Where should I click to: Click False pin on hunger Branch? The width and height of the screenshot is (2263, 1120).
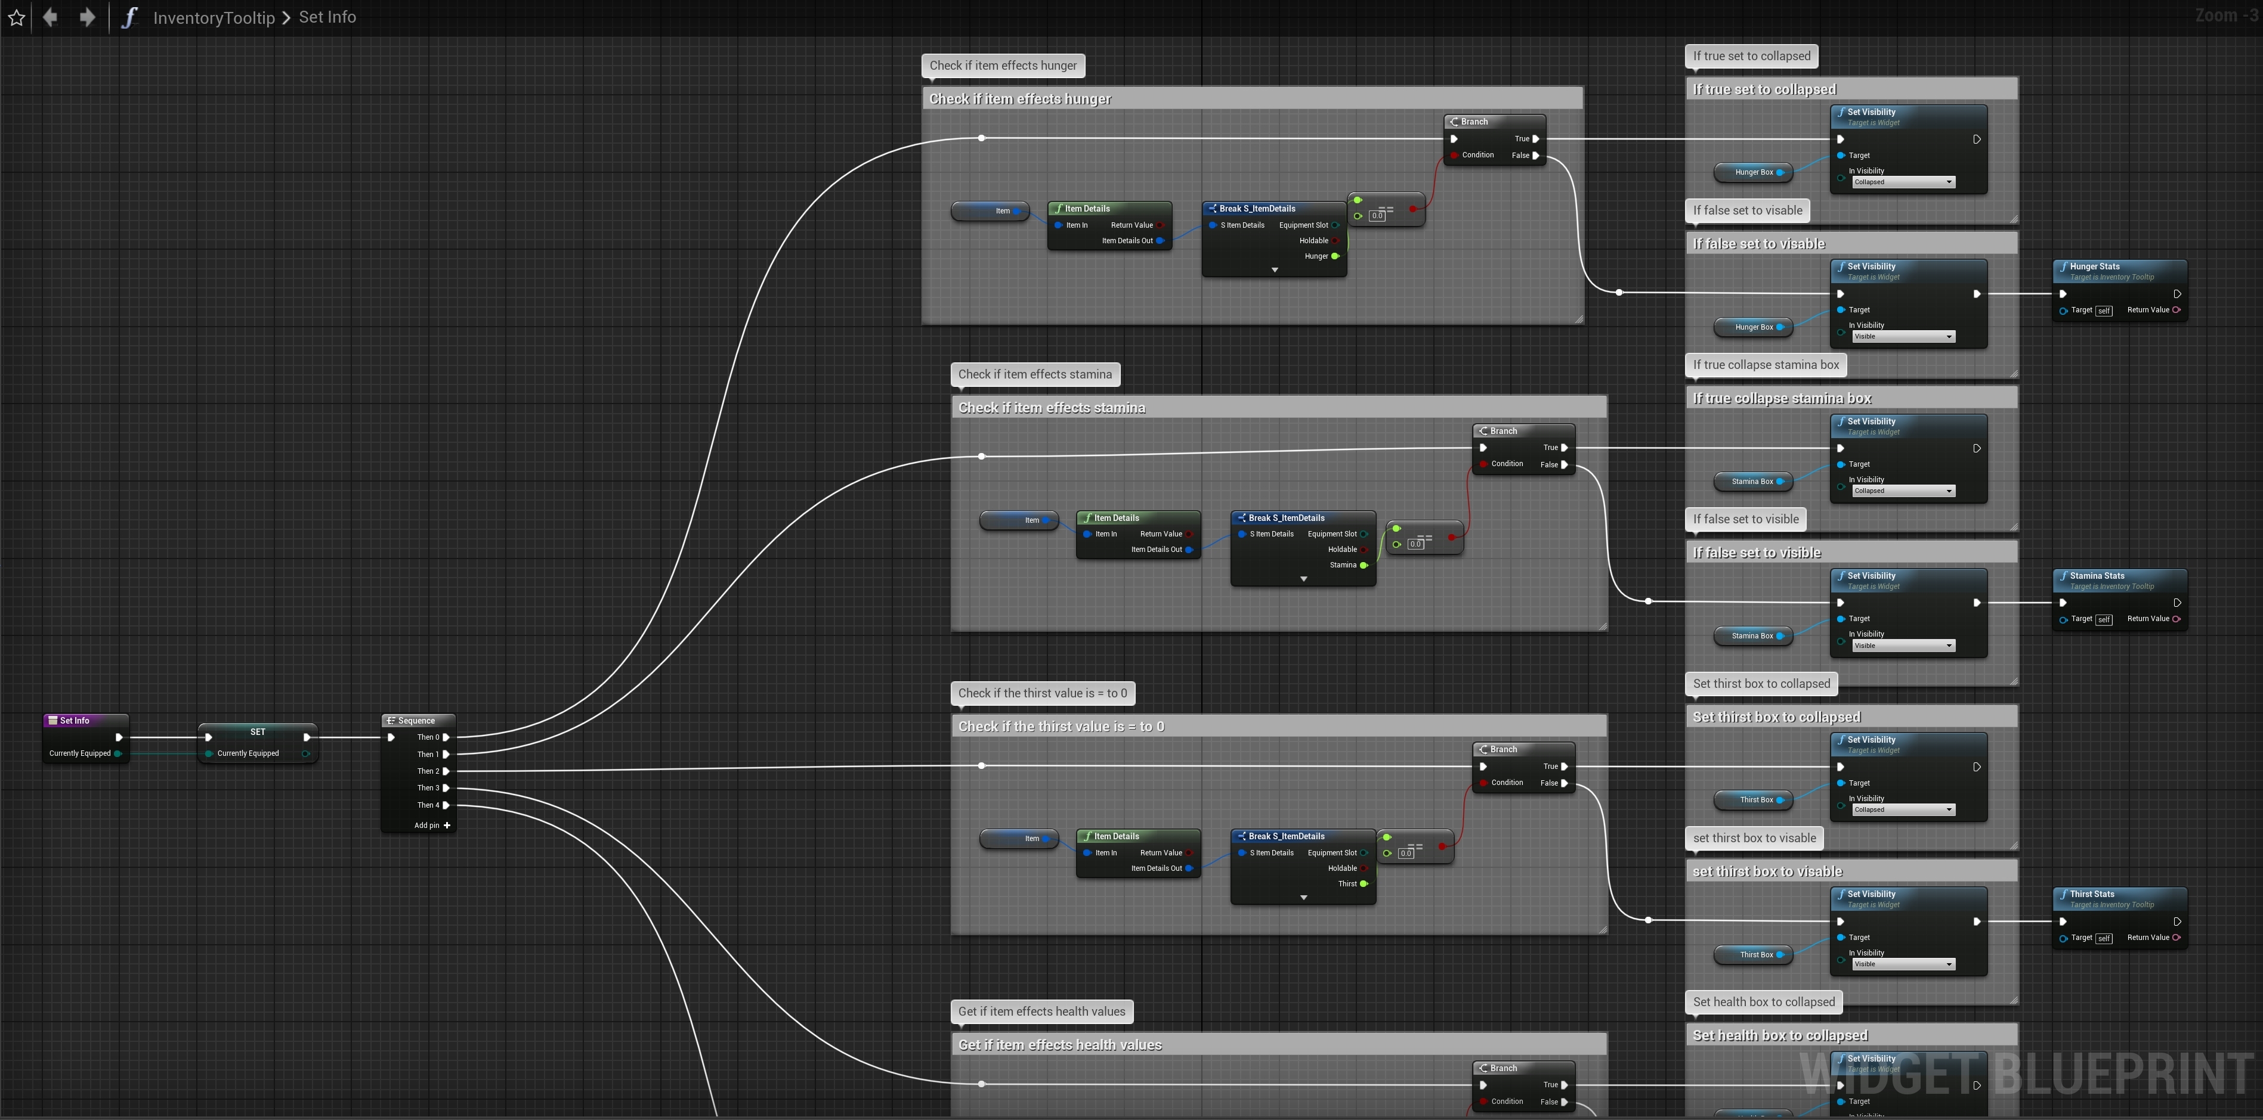coord(1535,156)
